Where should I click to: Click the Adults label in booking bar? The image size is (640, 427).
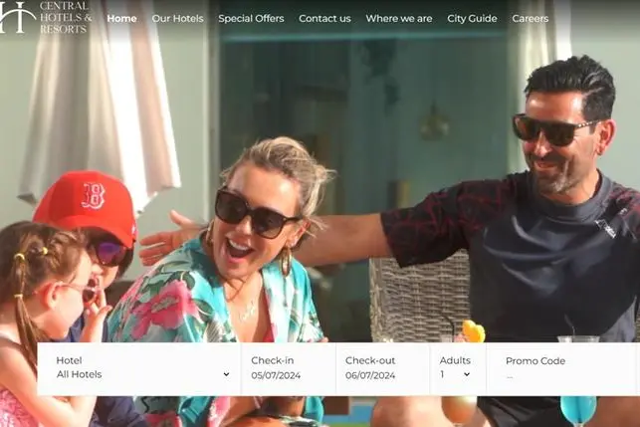tap(455, 360)
